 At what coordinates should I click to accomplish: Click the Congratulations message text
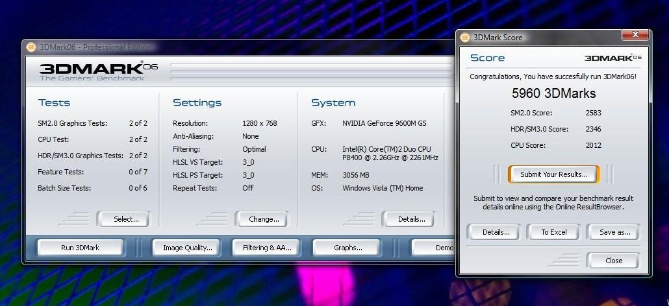[x=553, y=77]
